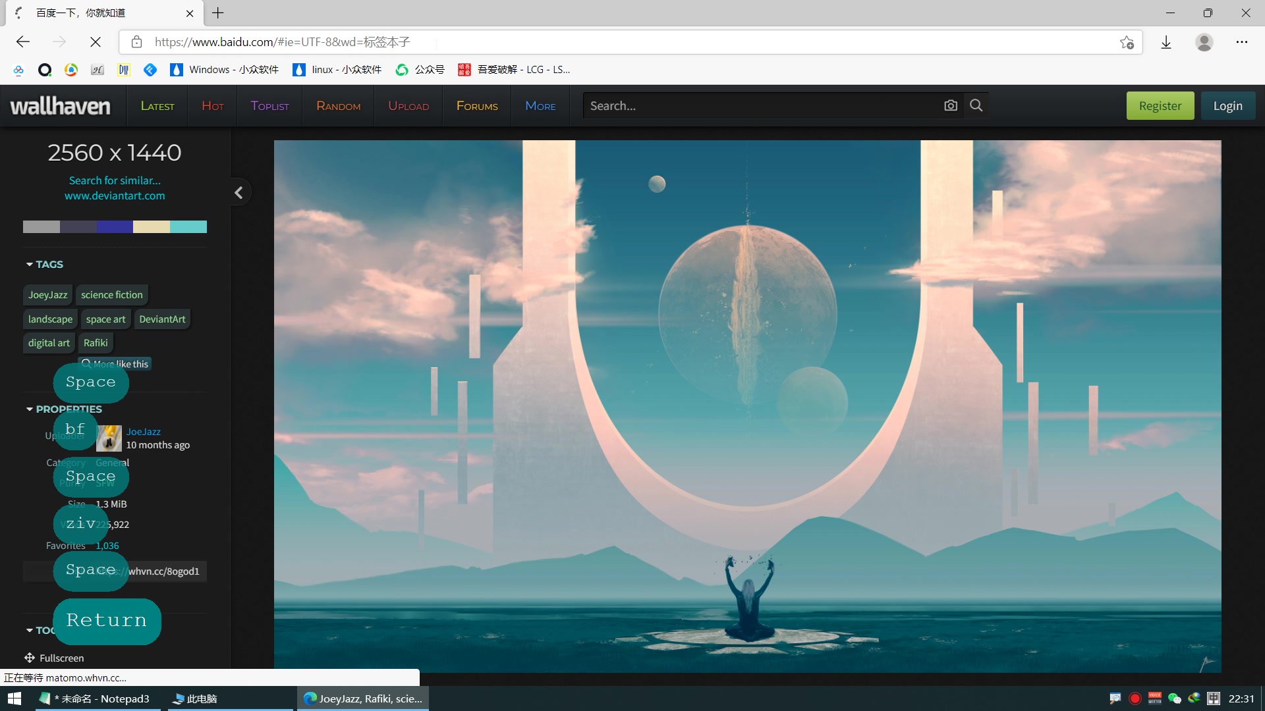1265x711 pixels.
Task: Open linux - 小众软件 bookmark
Action: point(337,70)
